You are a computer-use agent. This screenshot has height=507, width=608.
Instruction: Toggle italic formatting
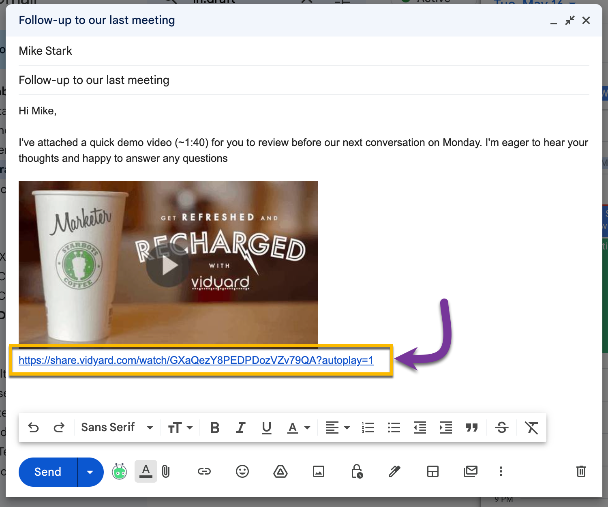pos(241,428)
